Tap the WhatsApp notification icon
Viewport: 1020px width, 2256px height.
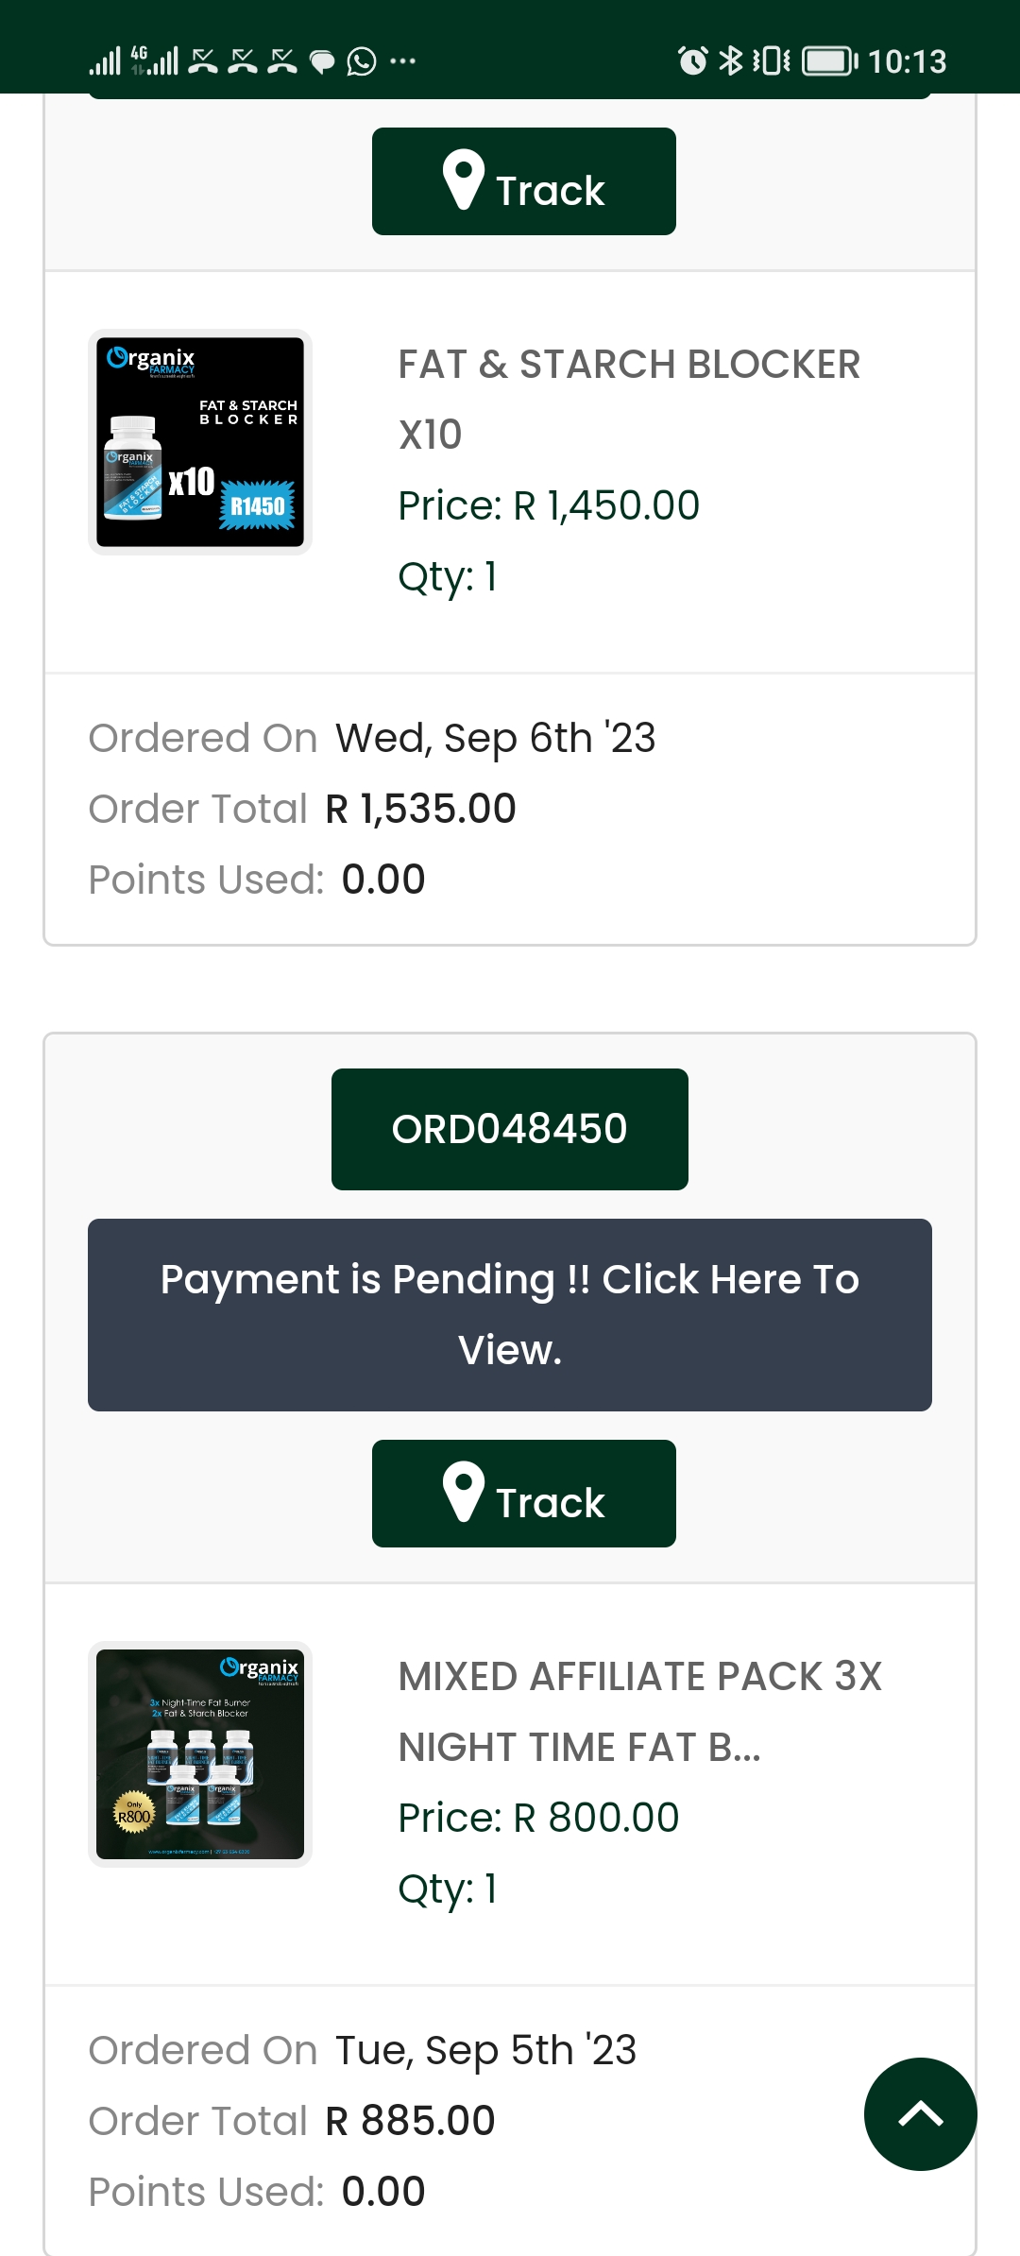tap(362, 61)
